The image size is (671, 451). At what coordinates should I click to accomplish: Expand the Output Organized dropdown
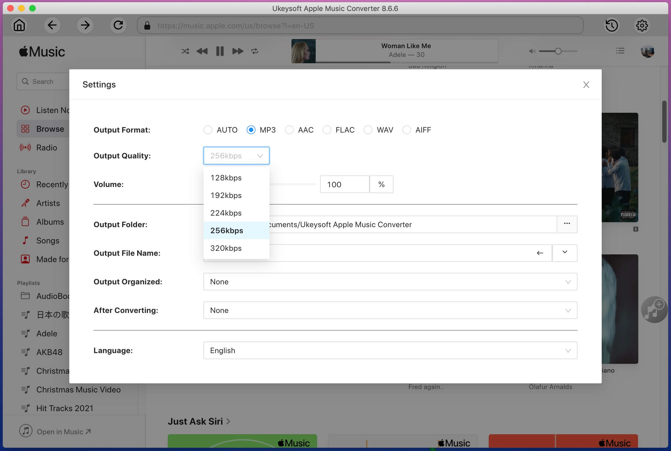(567, 281)
